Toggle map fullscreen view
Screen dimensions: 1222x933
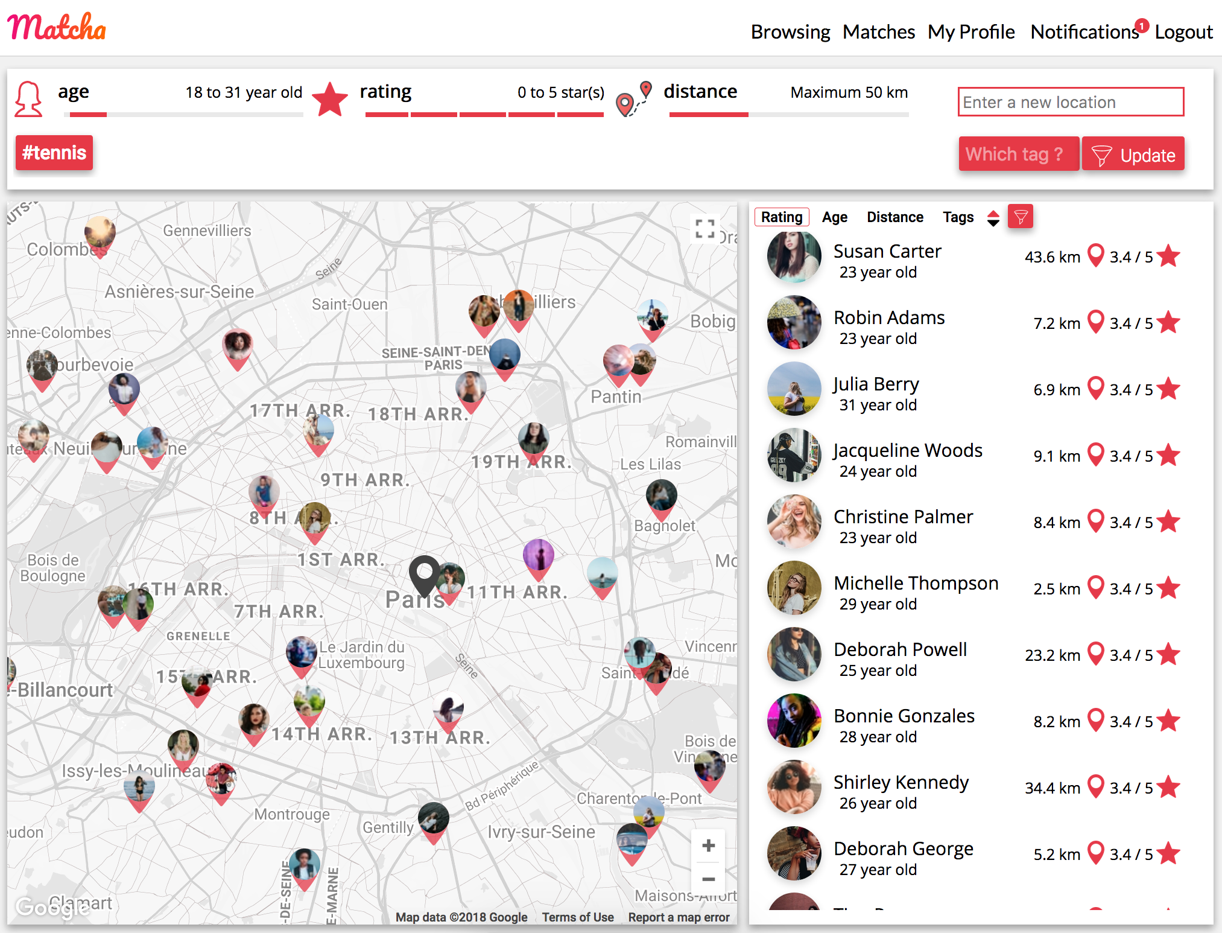coord(704,229)
